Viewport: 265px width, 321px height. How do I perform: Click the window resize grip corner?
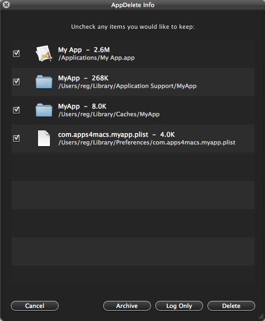[261, 317]
